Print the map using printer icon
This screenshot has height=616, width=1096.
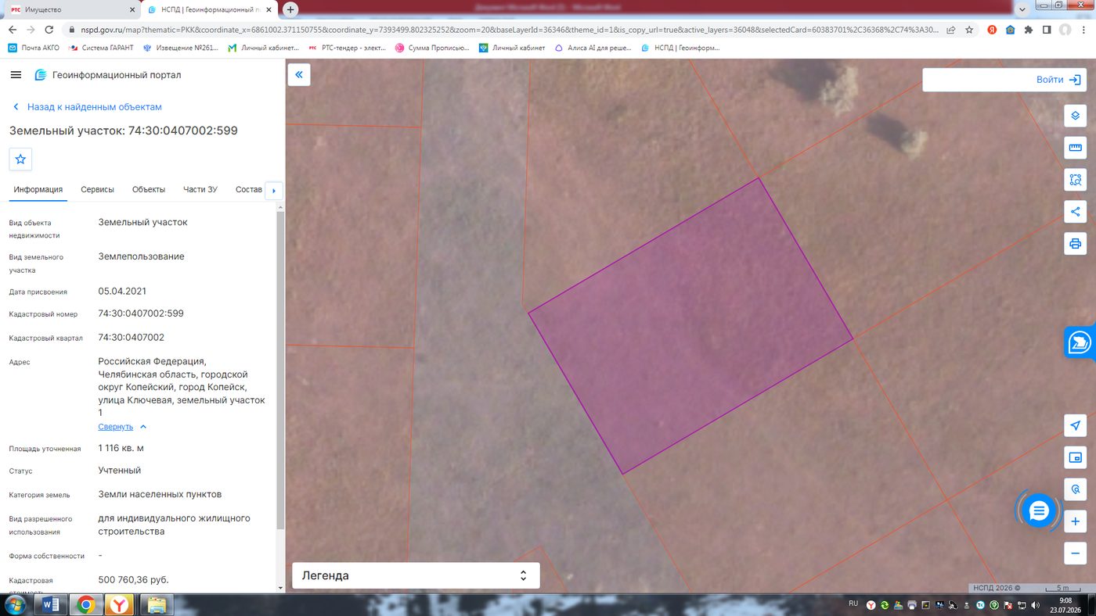(x=1076, y=243)
